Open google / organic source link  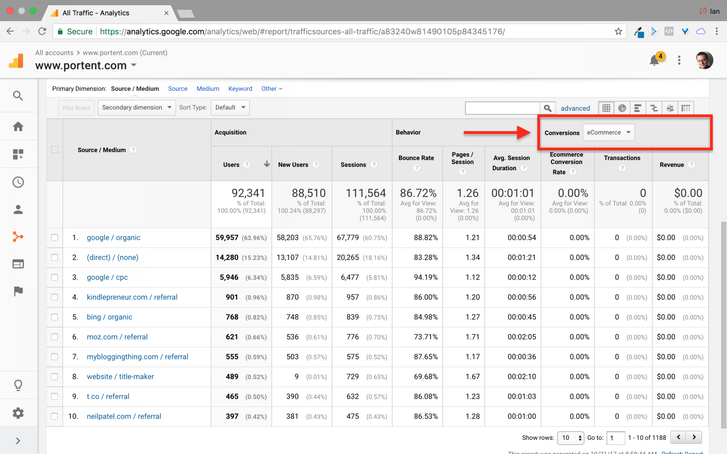(x=114, y=237)
